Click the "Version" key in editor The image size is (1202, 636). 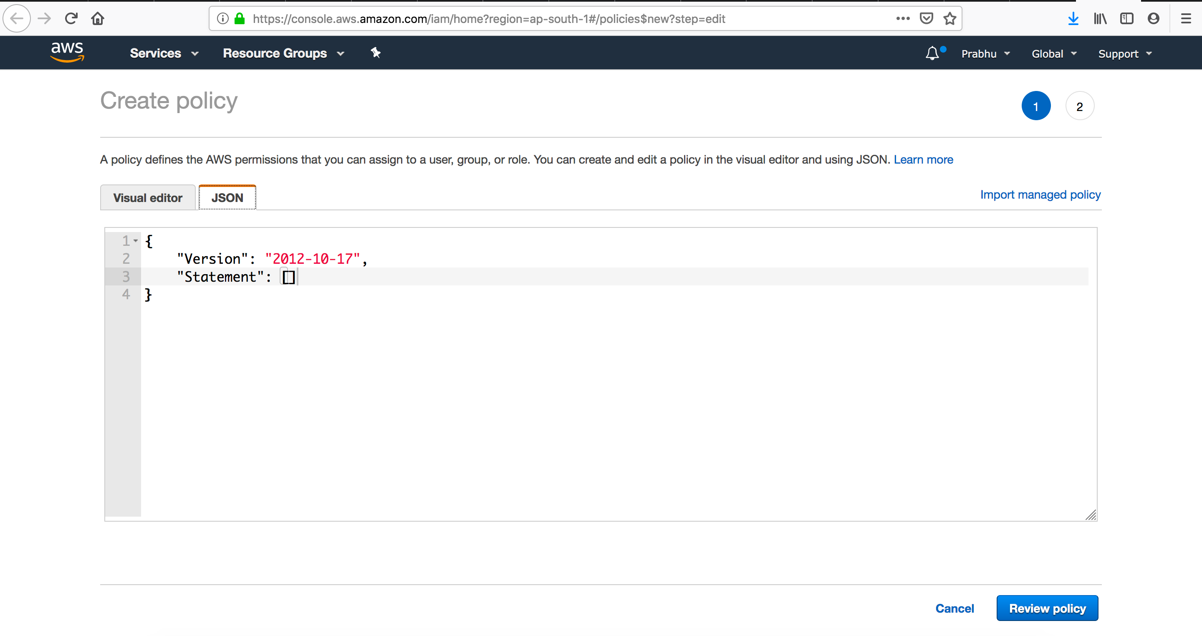212,259
